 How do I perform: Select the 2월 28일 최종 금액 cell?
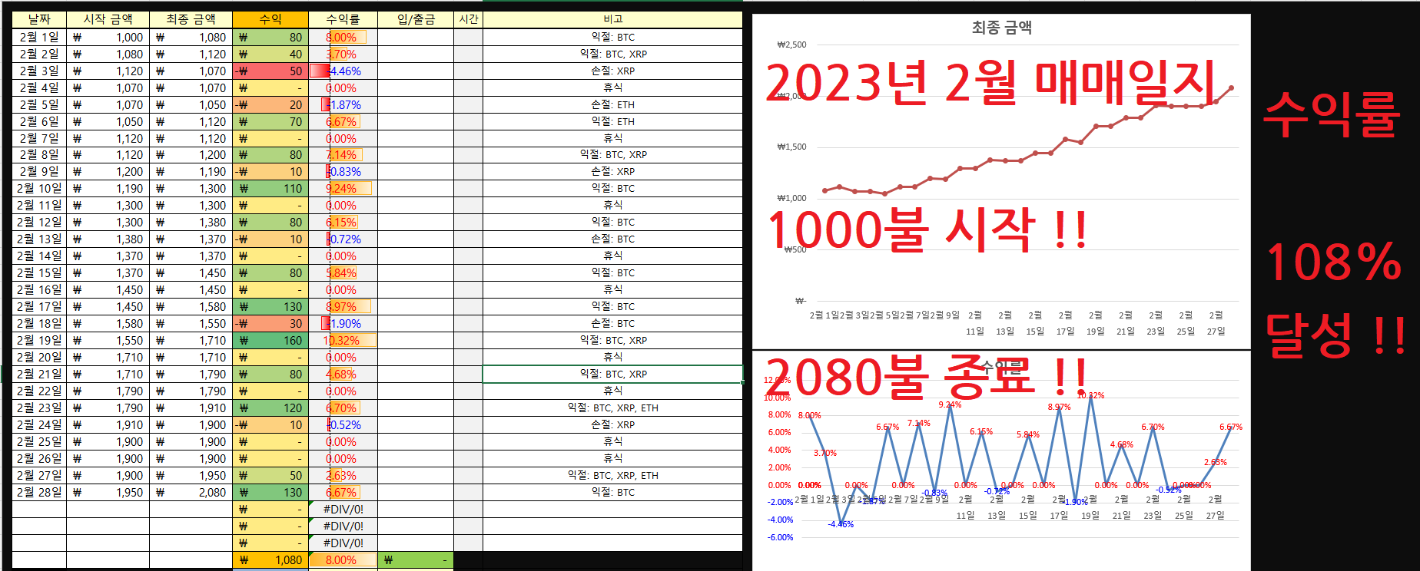191,493
